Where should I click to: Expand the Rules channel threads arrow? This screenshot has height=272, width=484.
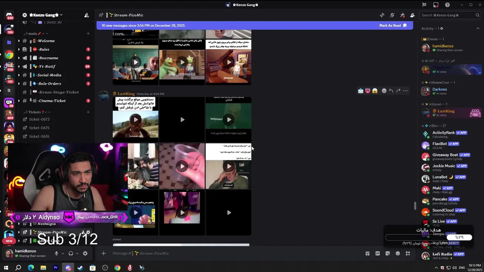coord(19,49)
